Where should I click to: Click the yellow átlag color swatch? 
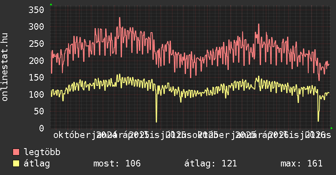(x=16, y=164)
